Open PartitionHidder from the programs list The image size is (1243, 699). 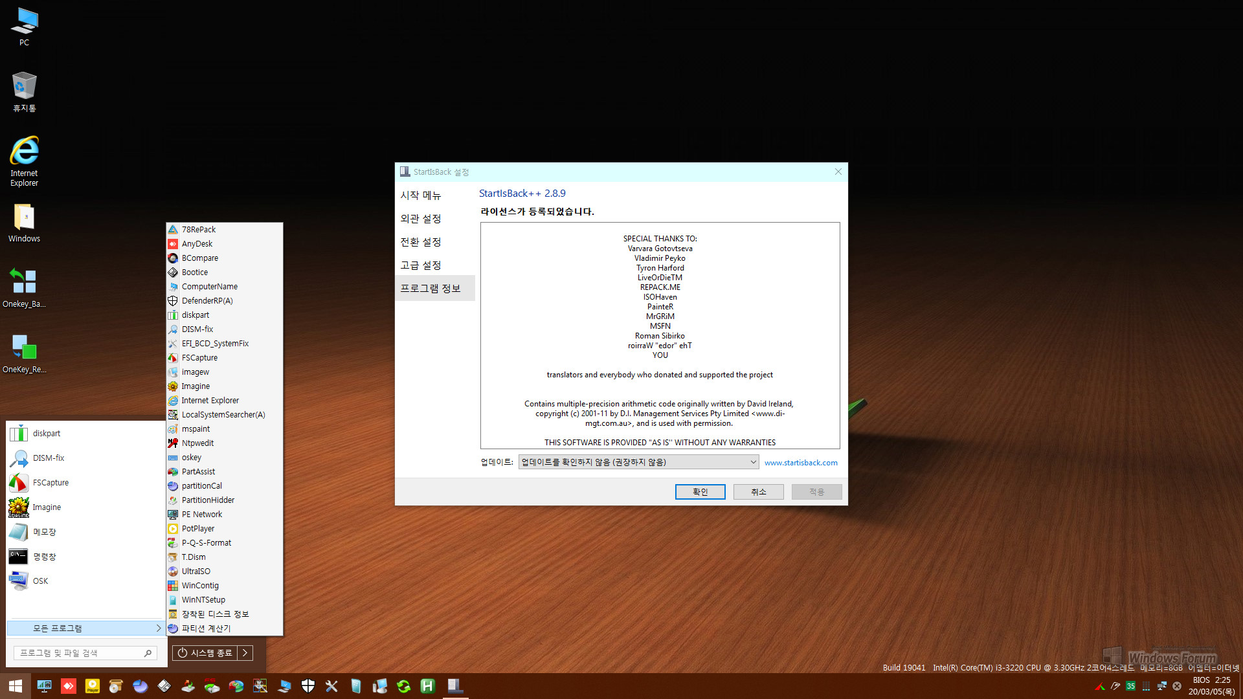[224, 500]
